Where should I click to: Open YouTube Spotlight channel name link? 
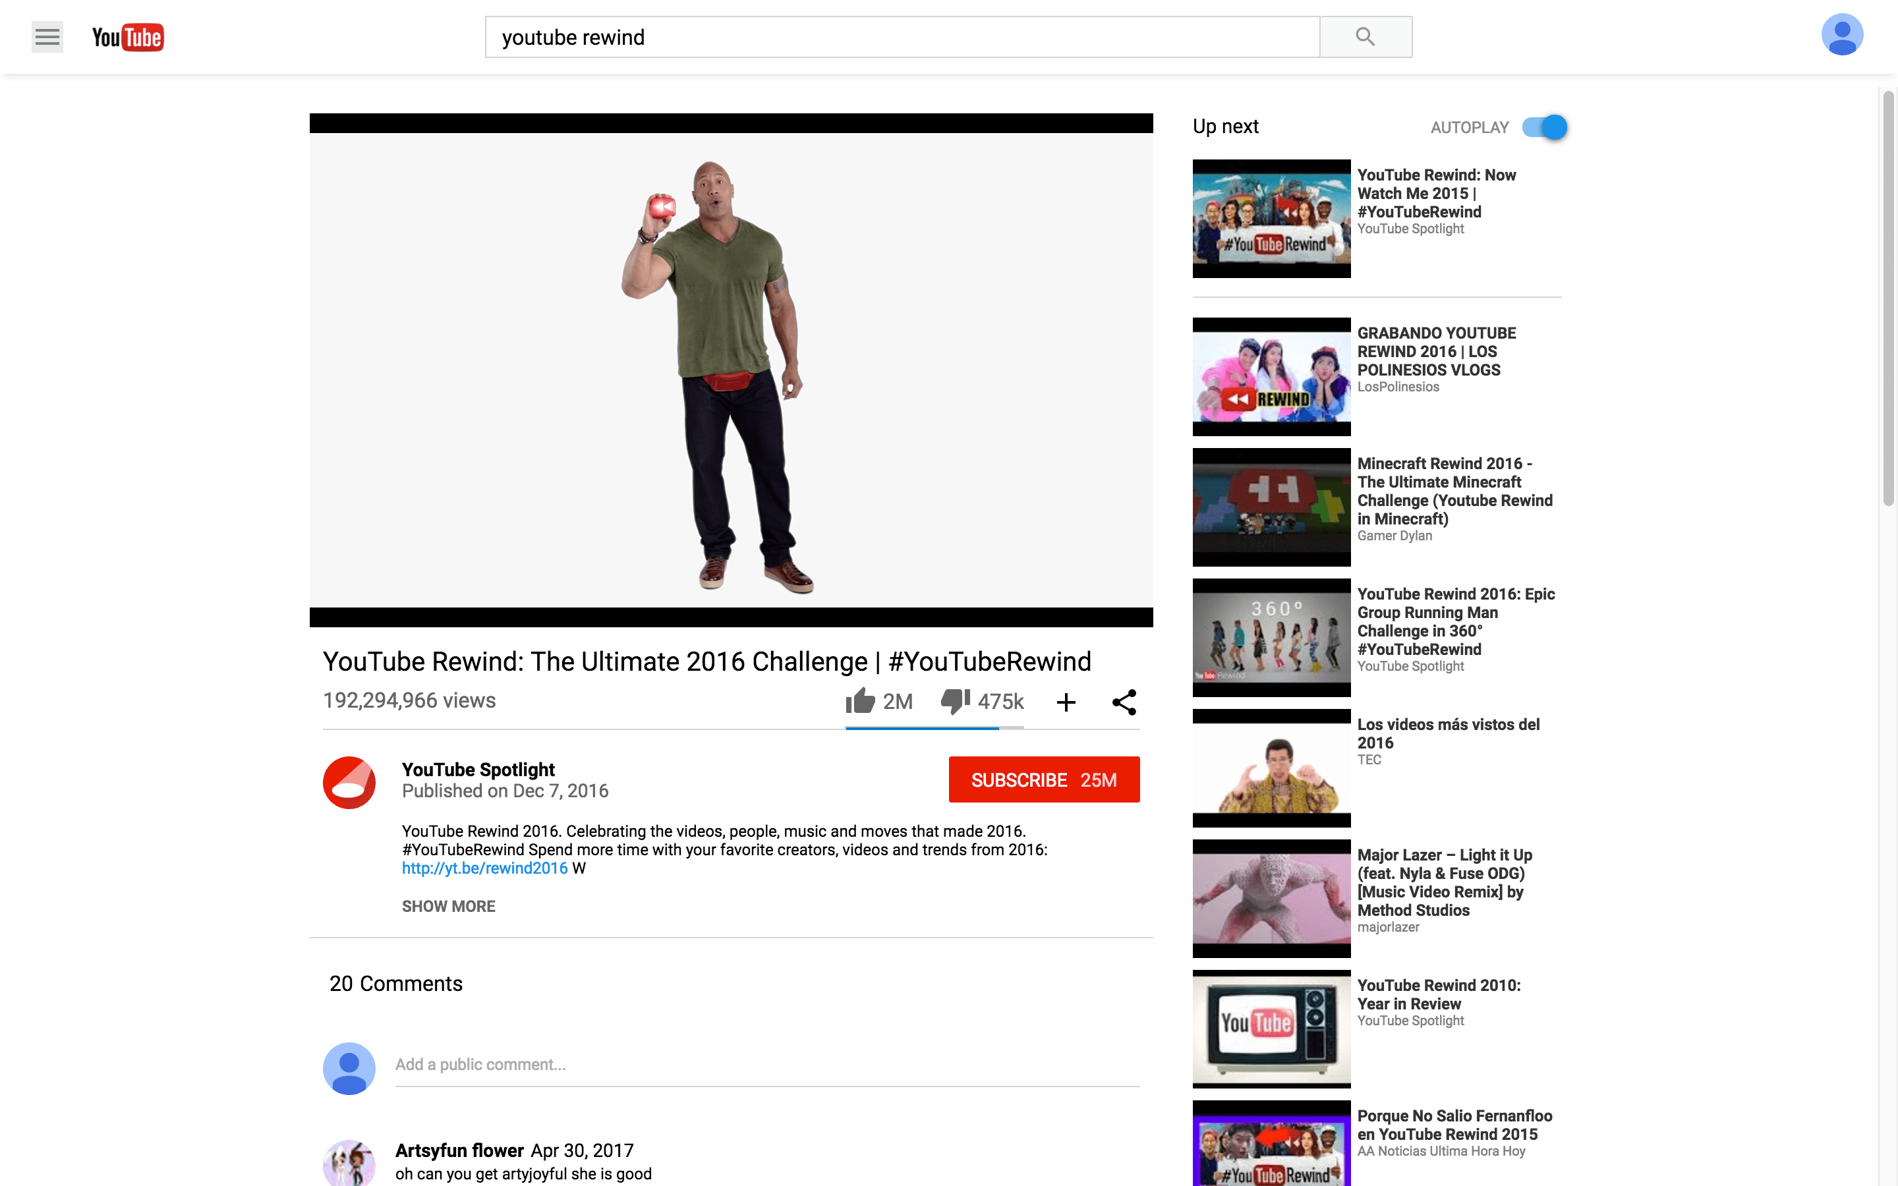[478, 770]
